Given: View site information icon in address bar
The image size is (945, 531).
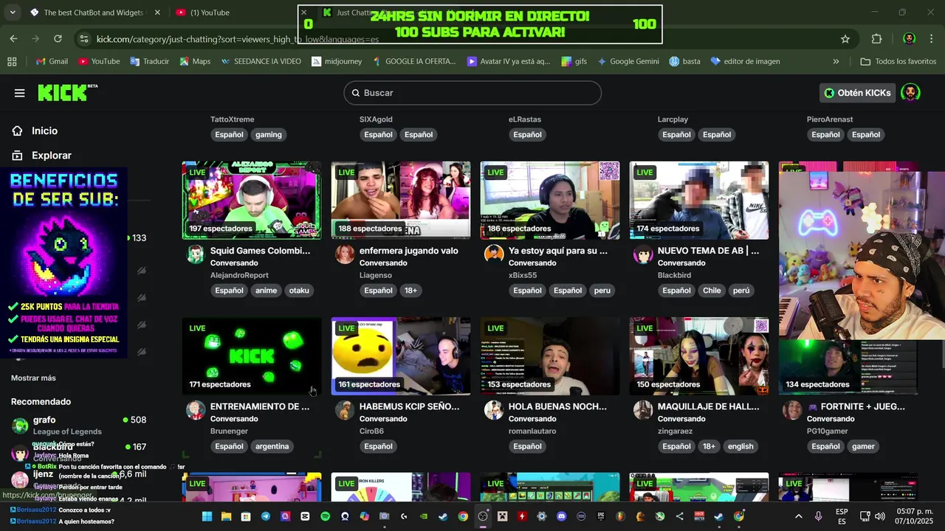Looking at the screenshot, I should tap(84, 38).
